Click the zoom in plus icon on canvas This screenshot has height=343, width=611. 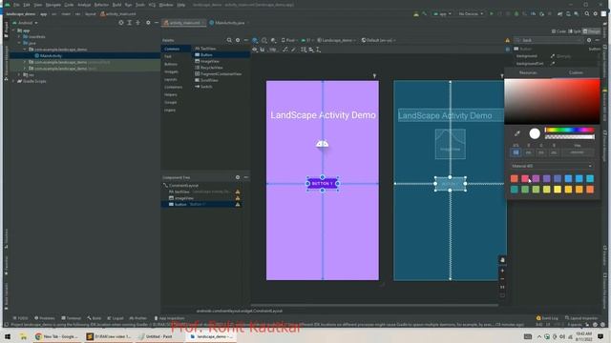pyautogui.click(x=502, y=271)
